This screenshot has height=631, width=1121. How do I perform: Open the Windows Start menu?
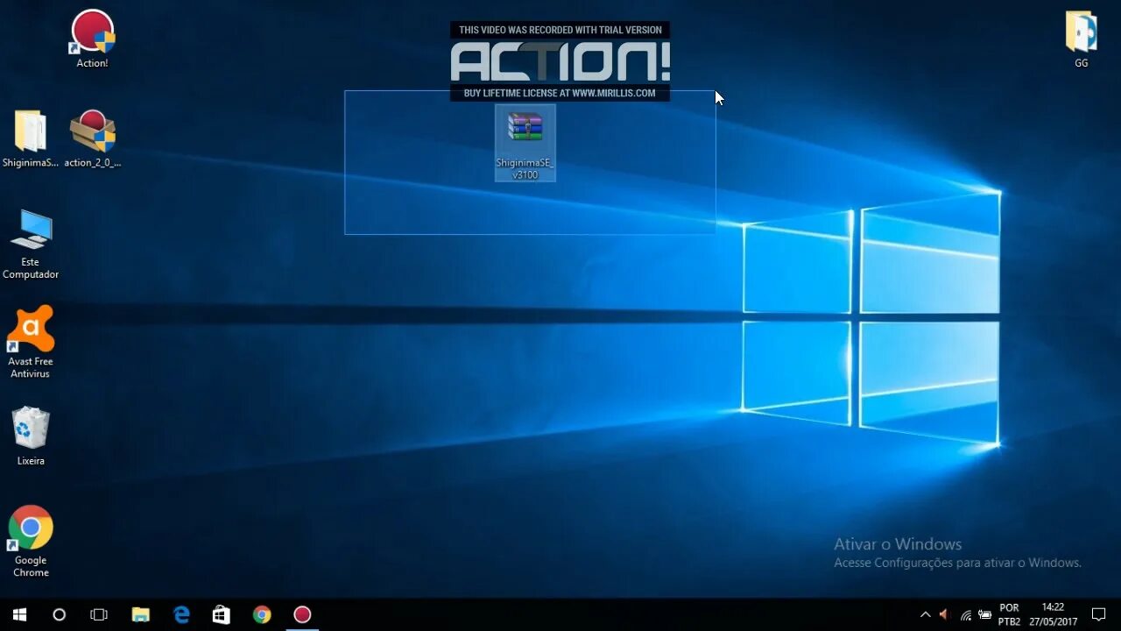coord(19,614)
